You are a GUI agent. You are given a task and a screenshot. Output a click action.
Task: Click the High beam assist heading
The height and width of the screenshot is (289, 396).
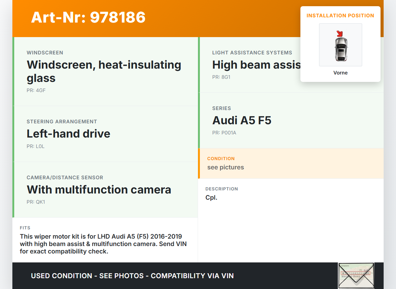pos(256,65)
